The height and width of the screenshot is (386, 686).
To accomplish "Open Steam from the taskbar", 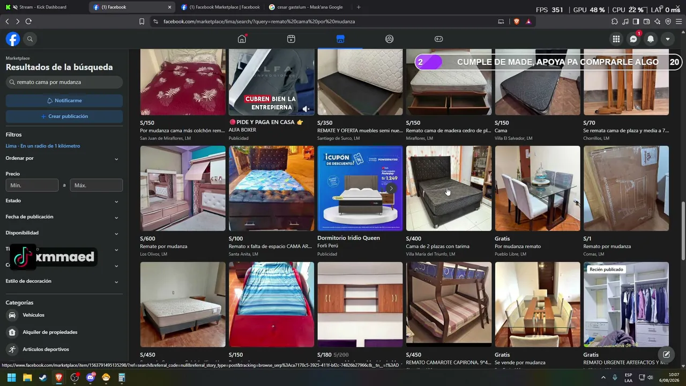I will pos(43,377).
